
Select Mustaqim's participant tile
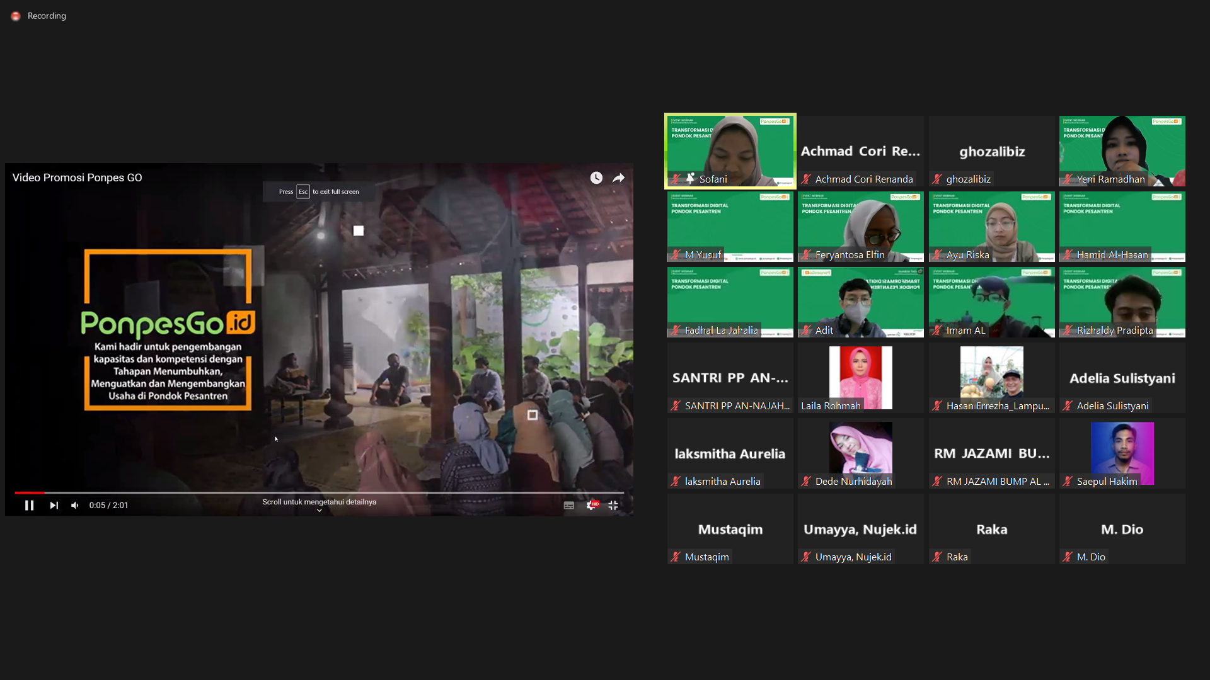coord(730,529)
